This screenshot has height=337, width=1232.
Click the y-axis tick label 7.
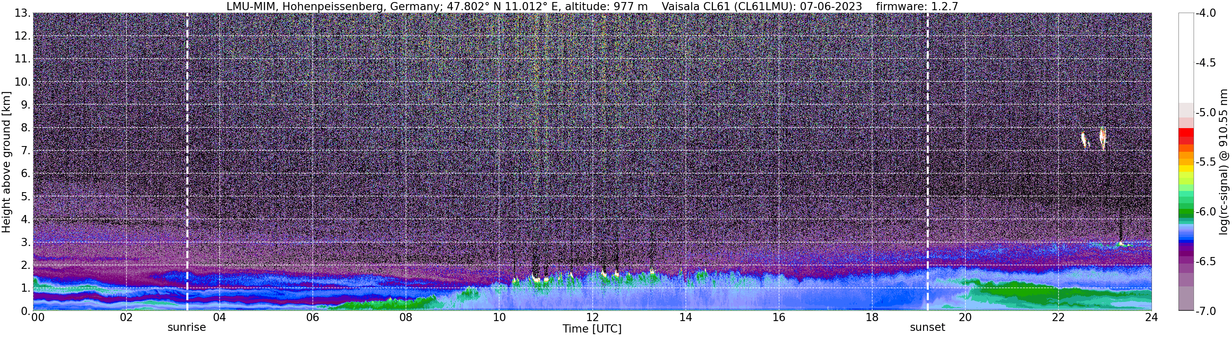(x=25, y=151)
